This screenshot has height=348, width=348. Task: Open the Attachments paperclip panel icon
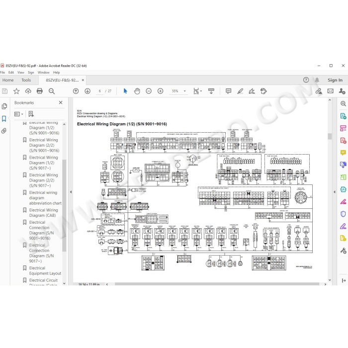[x=4, y=131]
